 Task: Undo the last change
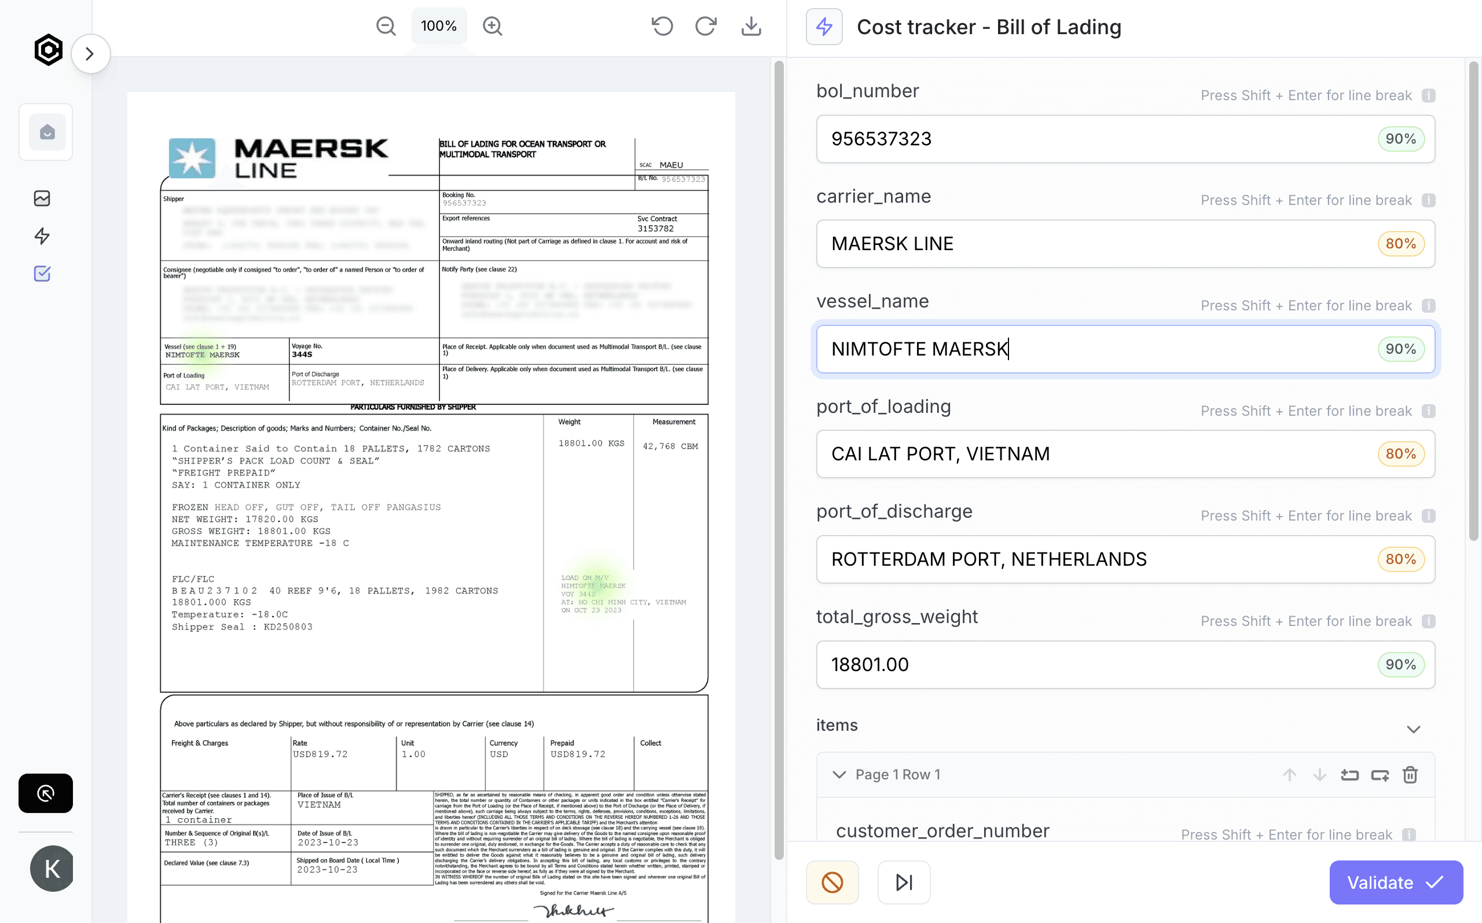(662, 26)
